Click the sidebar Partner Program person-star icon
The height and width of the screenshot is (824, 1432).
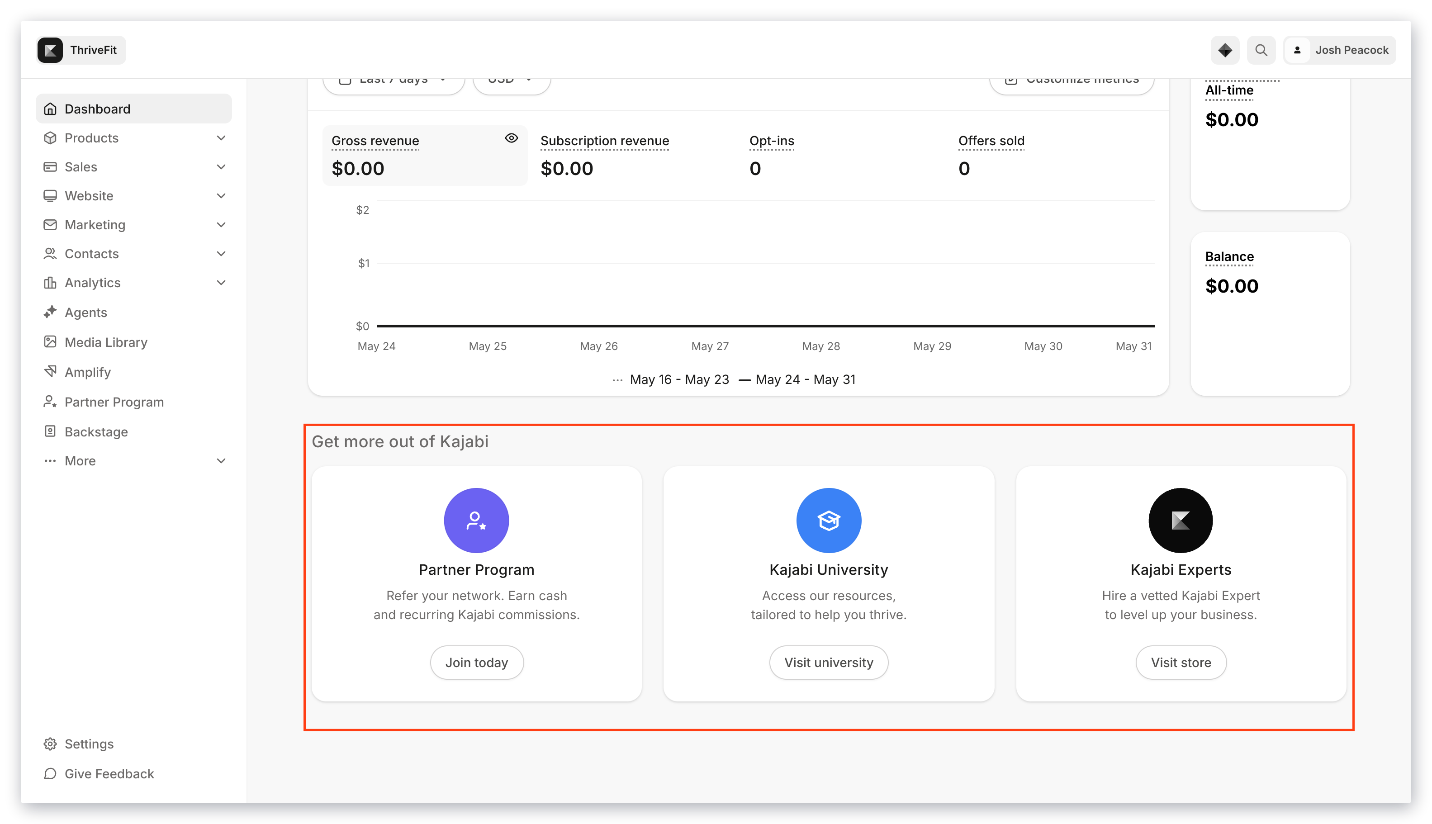tap(50, 402)
